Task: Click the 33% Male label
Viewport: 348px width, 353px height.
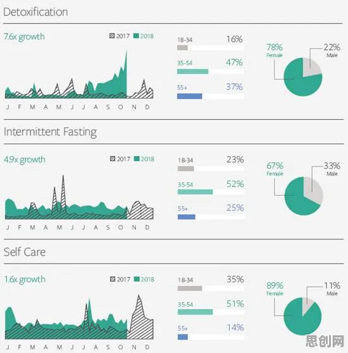Action: [x=332, y=169]
